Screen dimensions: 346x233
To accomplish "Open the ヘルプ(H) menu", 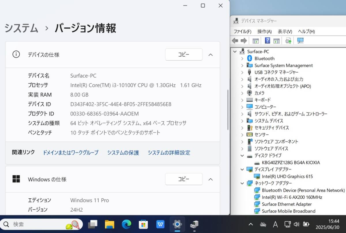I will [x=306, y=31].
